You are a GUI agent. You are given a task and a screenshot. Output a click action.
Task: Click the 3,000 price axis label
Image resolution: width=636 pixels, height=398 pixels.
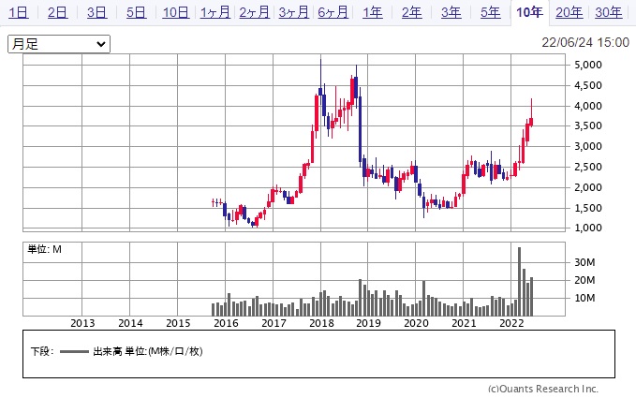click(587, 146)
